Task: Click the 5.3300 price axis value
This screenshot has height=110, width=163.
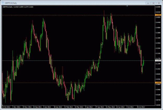Action: [x=158, y=38]
